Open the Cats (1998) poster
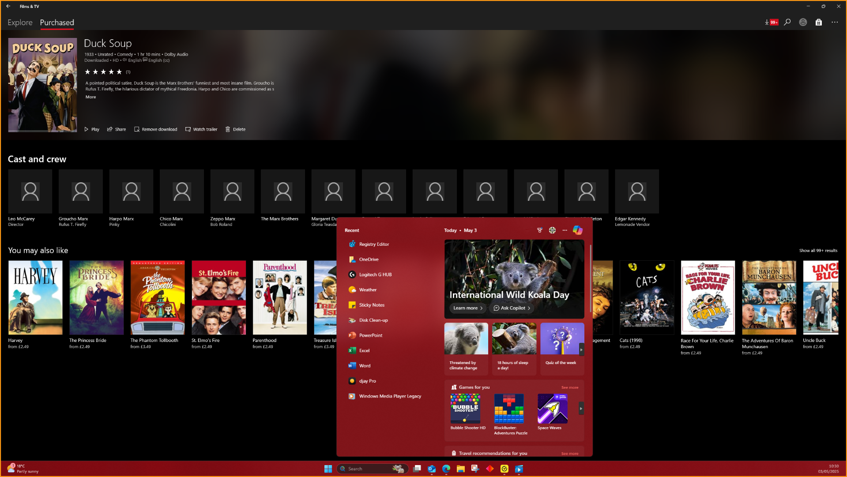This screenshot has width=847, height=477. [647, 297]
